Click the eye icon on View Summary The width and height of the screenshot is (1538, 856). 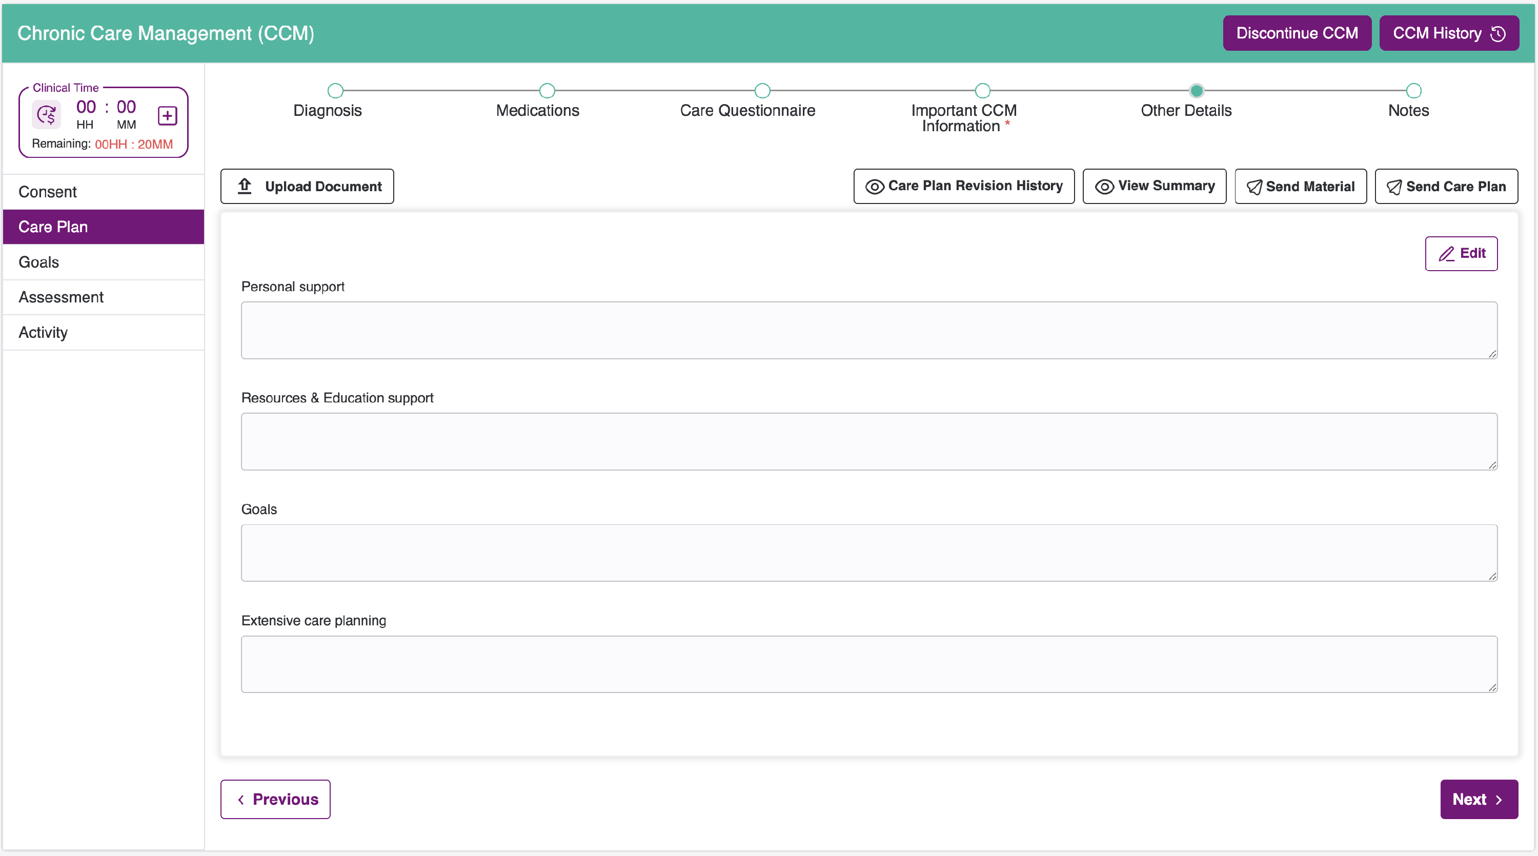point(1105,187)
